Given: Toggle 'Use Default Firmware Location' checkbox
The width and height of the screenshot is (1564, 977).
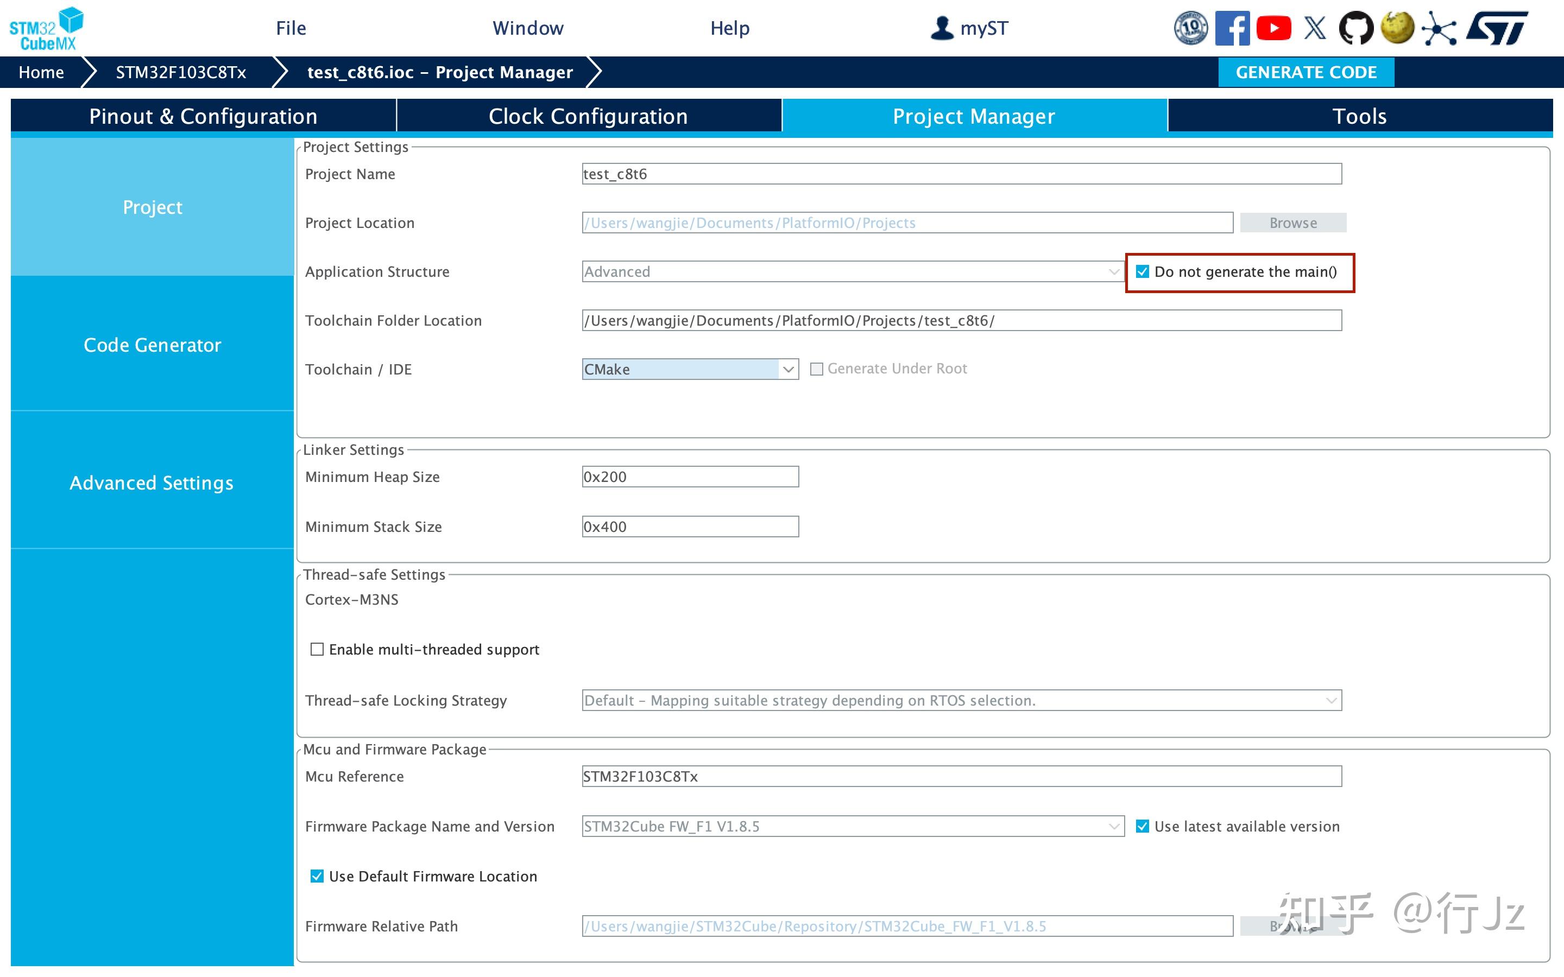Looking at the screenshot, I should pos(317,876).
